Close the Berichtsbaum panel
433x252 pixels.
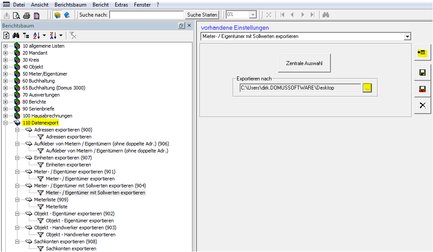click(189, 25)
